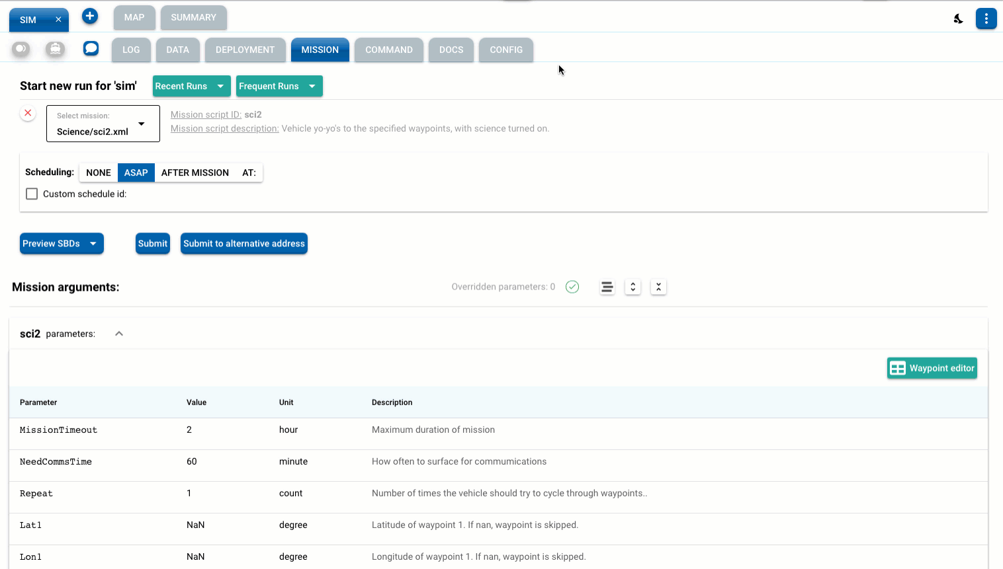
Task: Click the green checkmark overridden parameters icon
Action: coord(572,287)
